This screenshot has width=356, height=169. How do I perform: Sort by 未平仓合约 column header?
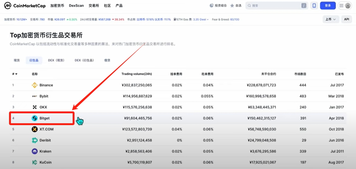point(269,74)
